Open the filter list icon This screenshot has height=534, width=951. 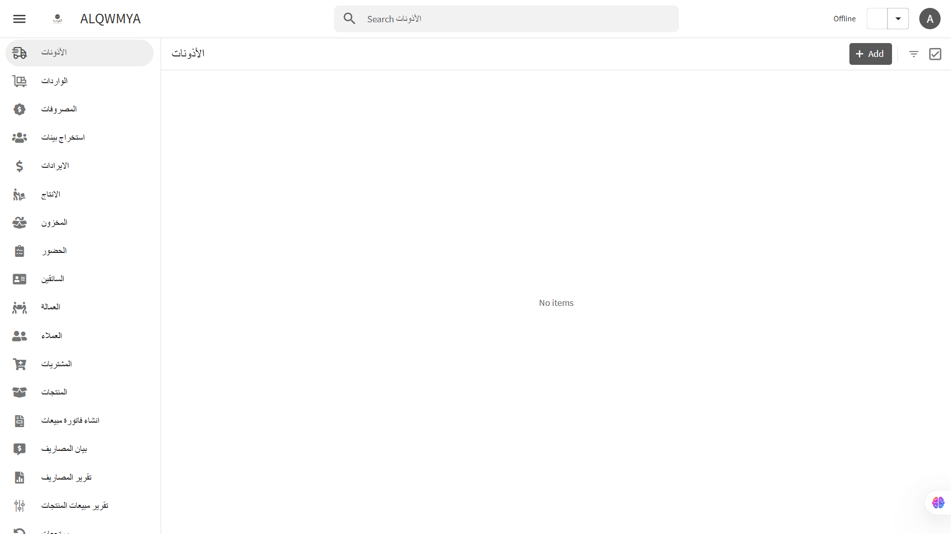click(914, 54)
